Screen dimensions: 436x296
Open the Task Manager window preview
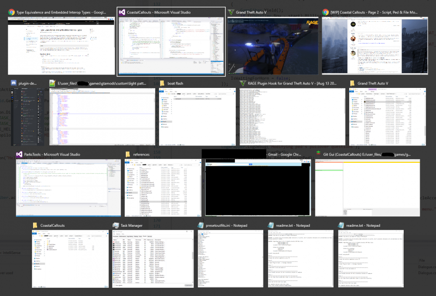153,259
